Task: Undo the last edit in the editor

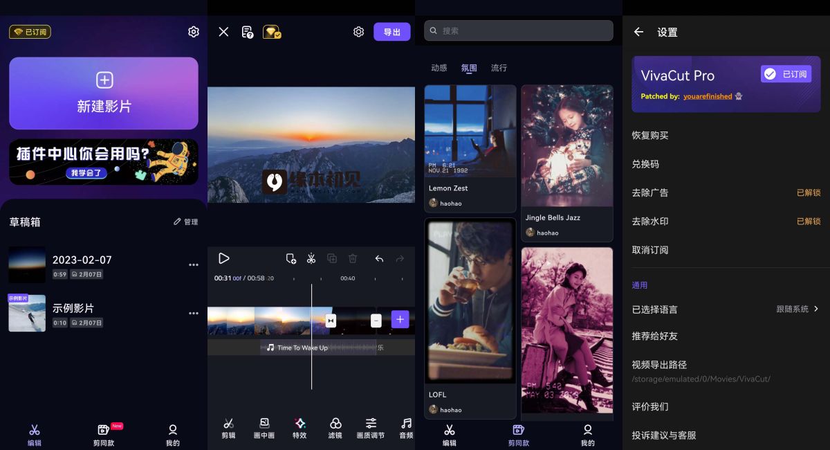Action: (379, 258)
